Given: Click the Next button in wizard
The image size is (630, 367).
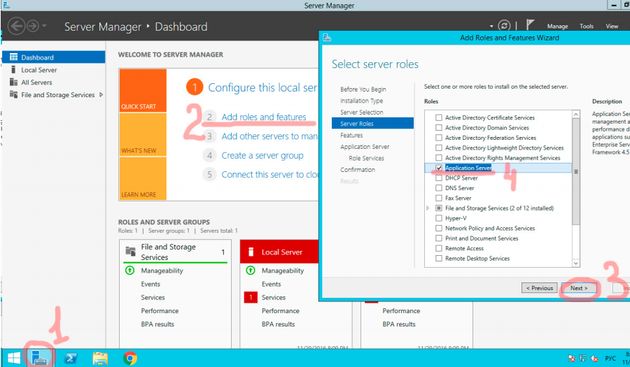Looking at the screenshot, I should [578, 288].
